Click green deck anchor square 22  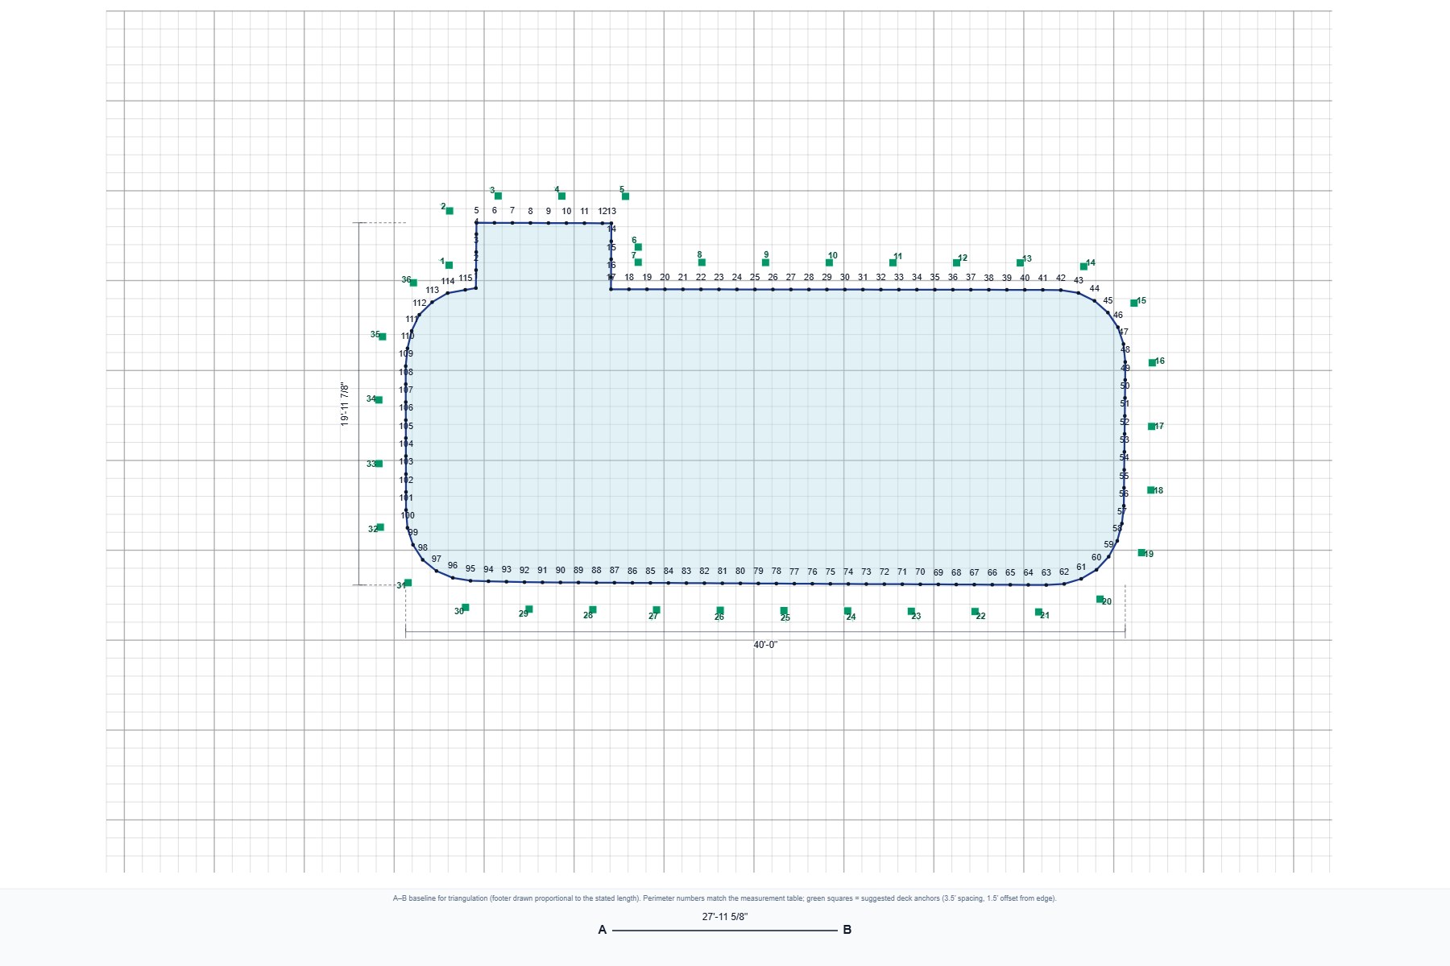pyautogui.click(x=975, y=611)
